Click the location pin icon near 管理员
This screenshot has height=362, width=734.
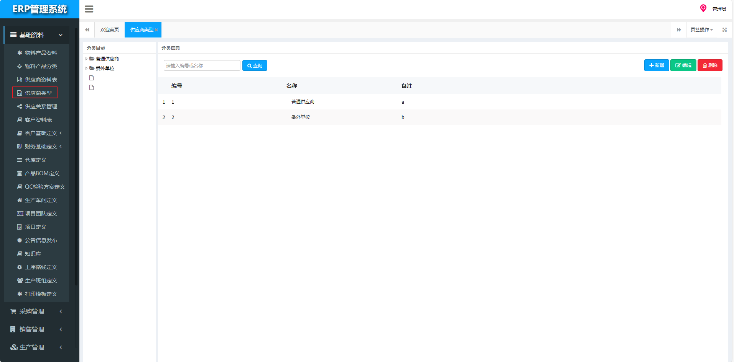click(x=703, y=8)
